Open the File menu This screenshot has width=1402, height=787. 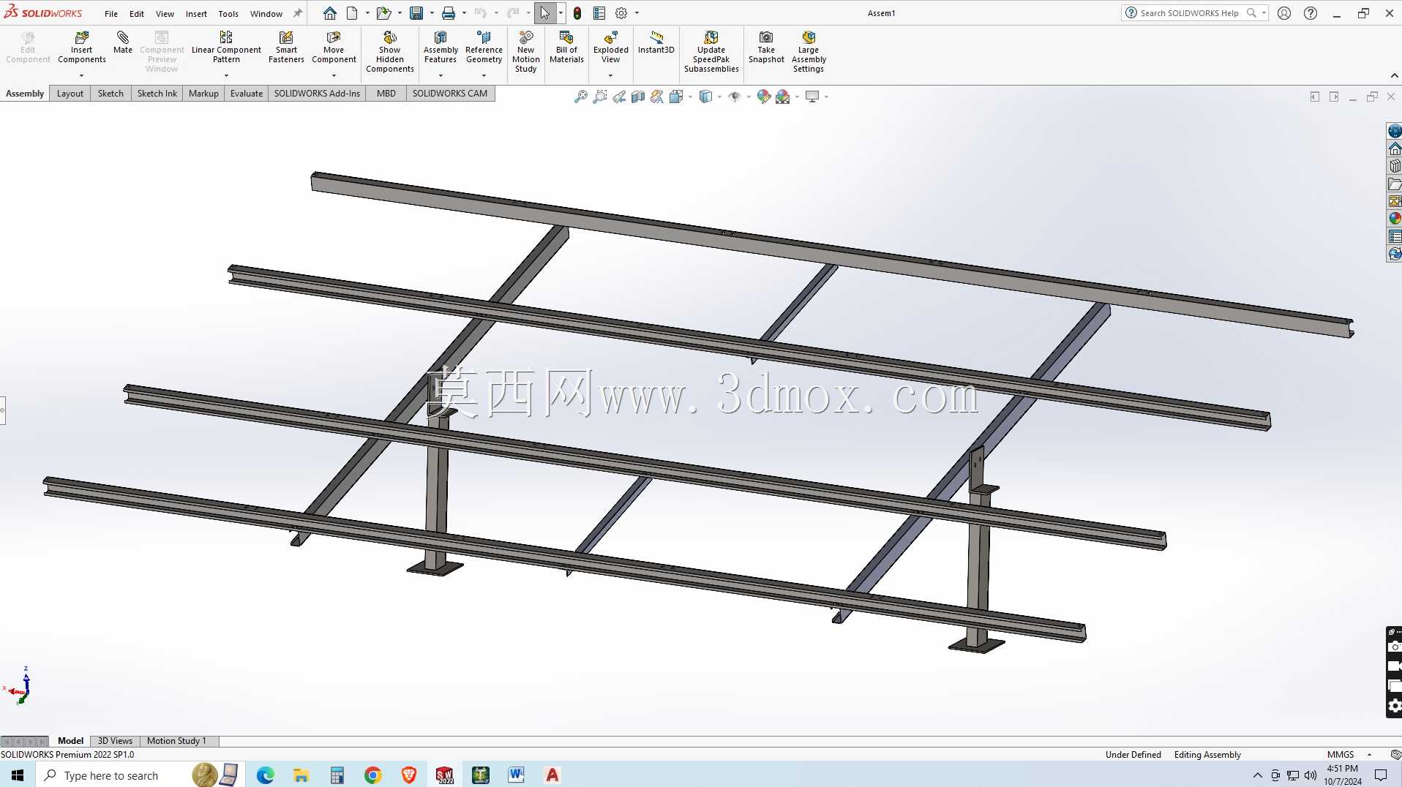(x=111, y=14)
